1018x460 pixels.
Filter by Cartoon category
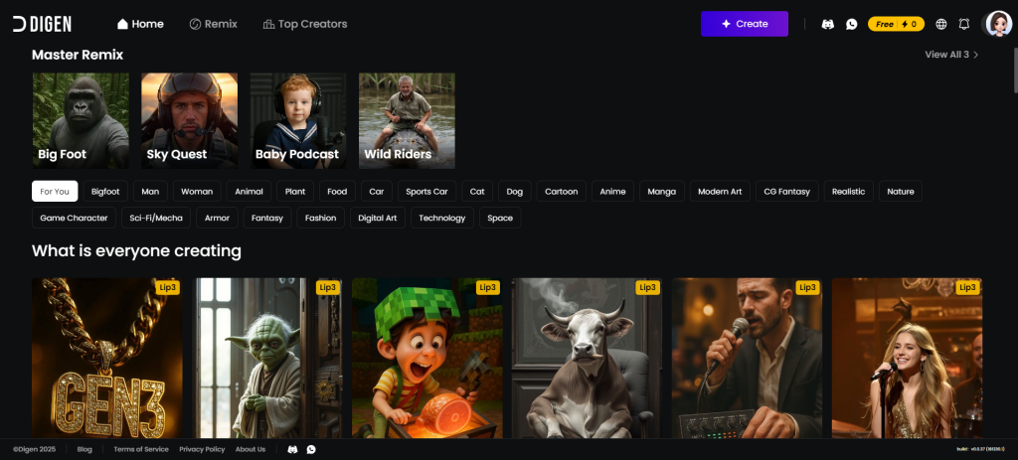pos(562,192)
